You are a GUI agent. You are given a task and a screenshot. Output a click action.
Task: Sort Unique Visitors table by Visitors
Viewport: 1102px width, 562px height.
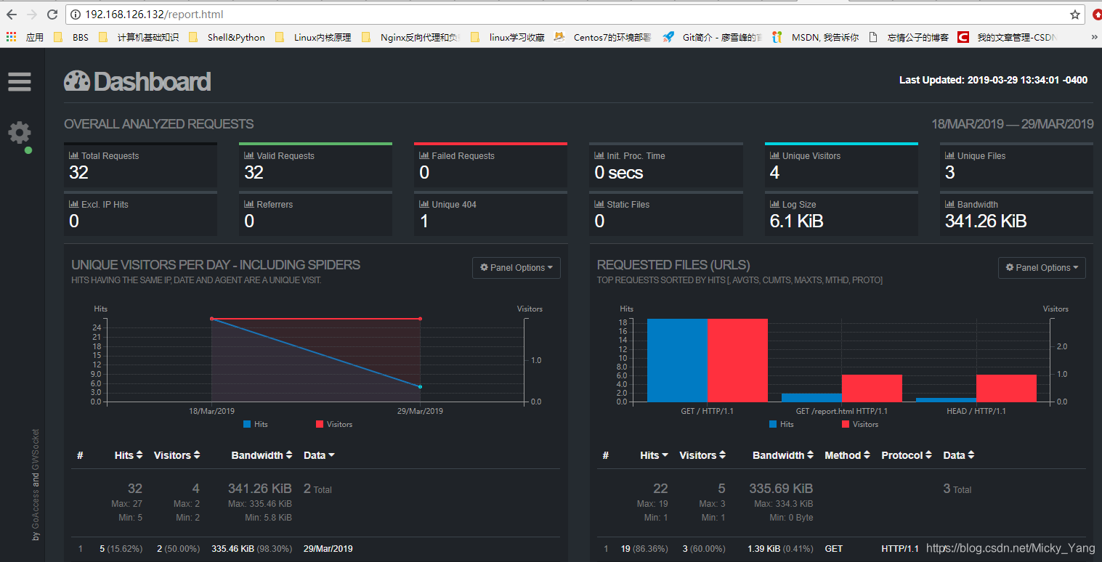click(177, 455)
